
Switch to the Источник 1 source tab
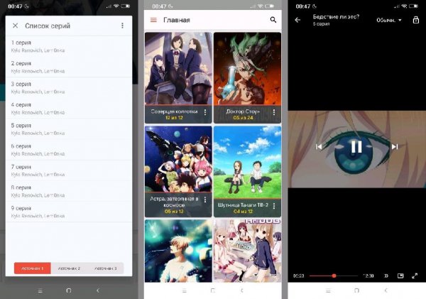click(x=33, y=268)
